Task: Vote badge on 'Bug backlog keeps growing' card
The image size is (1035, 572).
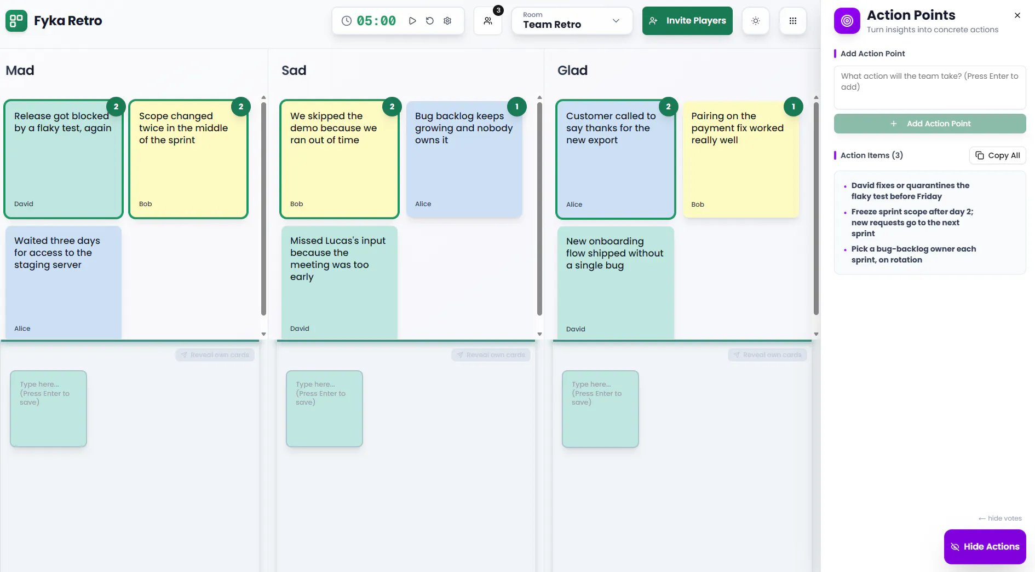Action: 517,107
